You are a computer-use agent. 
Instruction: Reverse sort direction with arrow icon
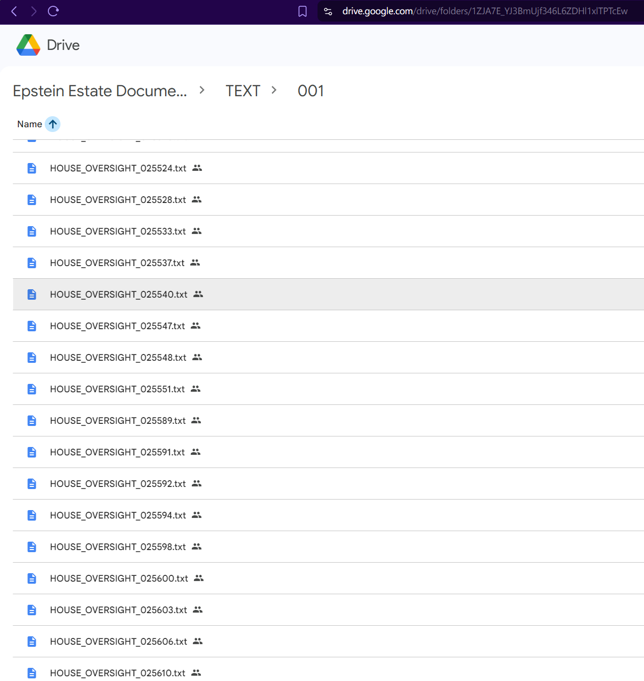pyautogui.click(x=53, y=124)
